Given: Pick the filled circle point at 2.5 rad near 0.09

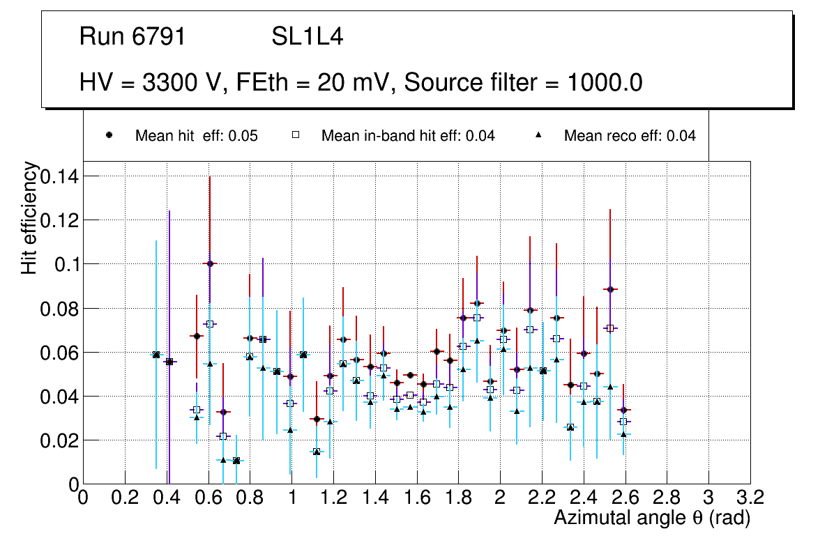Looking at the screenshot, I should point(611,289).
